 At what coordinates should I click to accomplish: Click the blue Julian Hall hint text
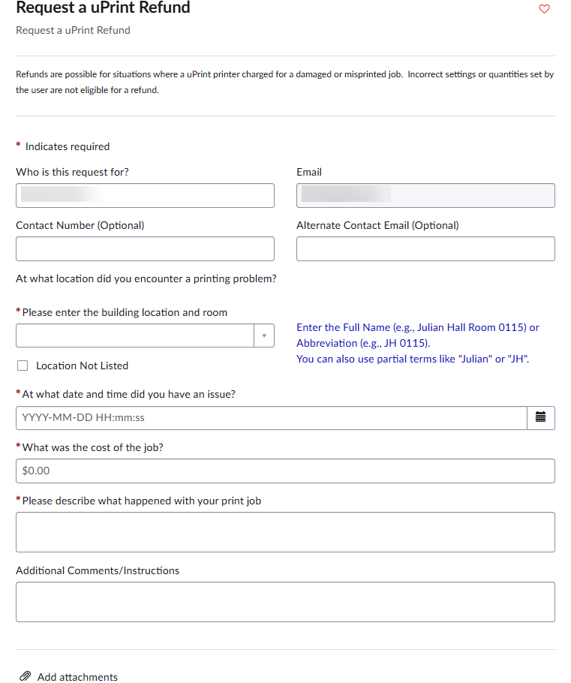(418, 343)
